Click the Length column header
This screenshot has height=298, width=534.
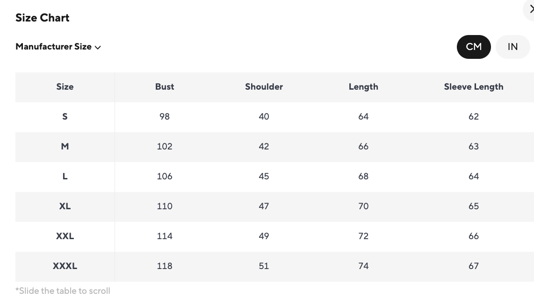(x=363, y=87)
